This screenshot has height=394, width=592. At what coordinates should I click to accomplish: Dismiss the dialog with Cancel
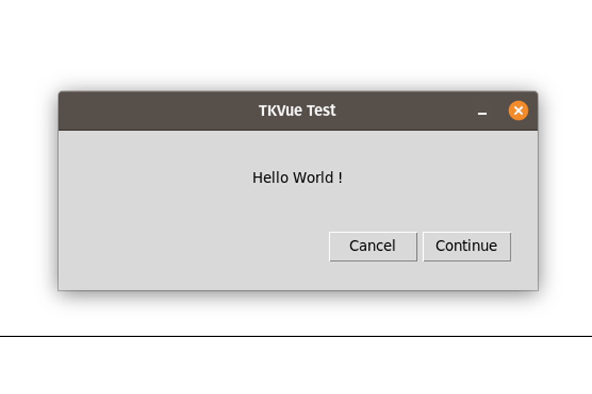tap(372, 246)
